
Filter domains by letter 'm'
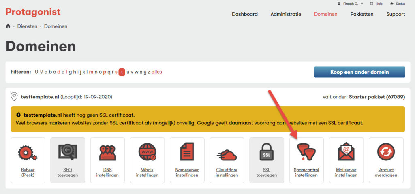[x=91, y=72]
